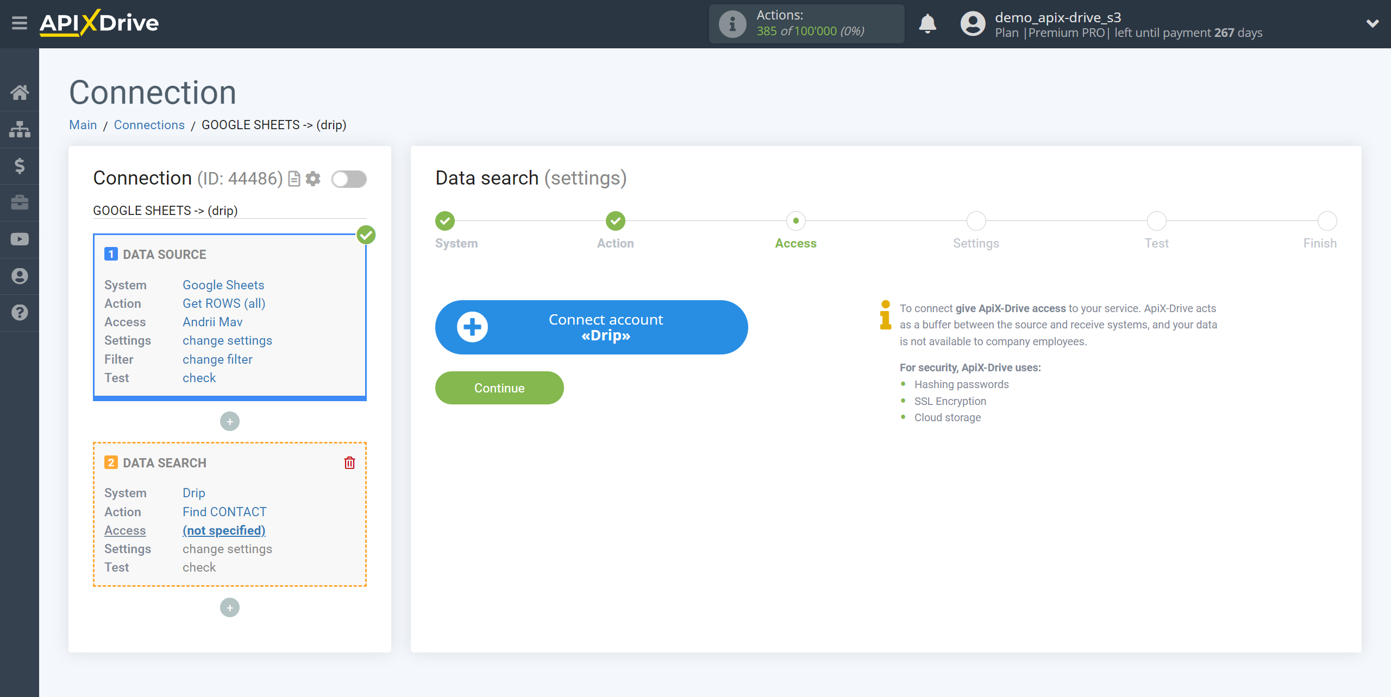Click the add new block plus icon below DATA SEARCH
Viewport: 1391px width, 697px height.
229,607
